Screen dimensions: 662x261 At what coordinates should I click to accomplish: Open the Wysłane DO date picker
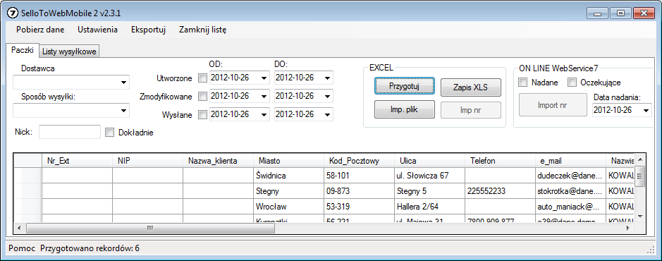328,114
